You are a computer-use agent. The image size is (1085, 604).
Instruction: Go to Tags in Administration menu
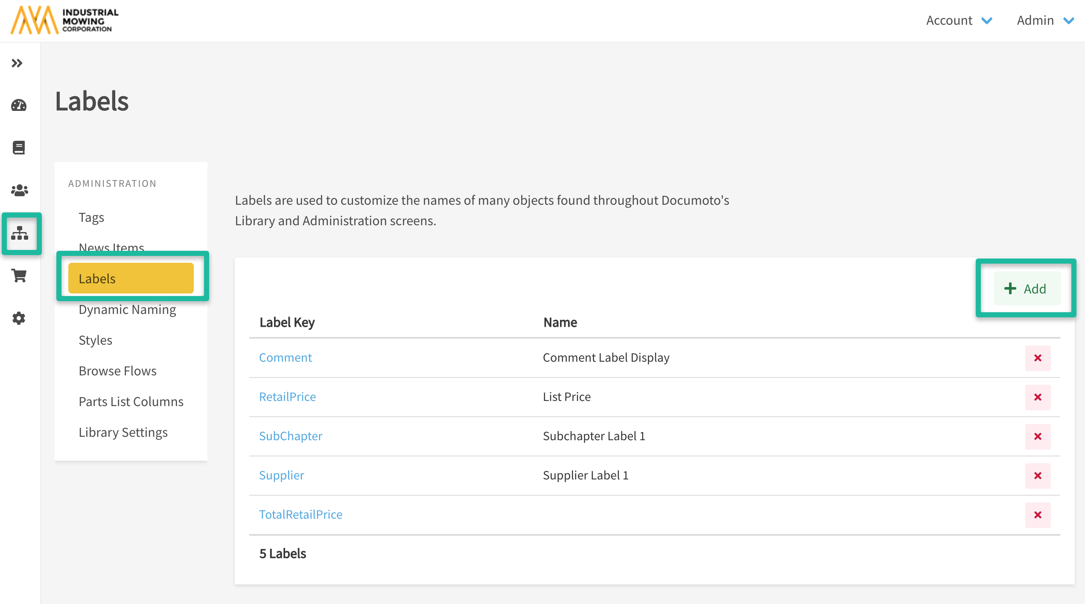tap(91, 218)
